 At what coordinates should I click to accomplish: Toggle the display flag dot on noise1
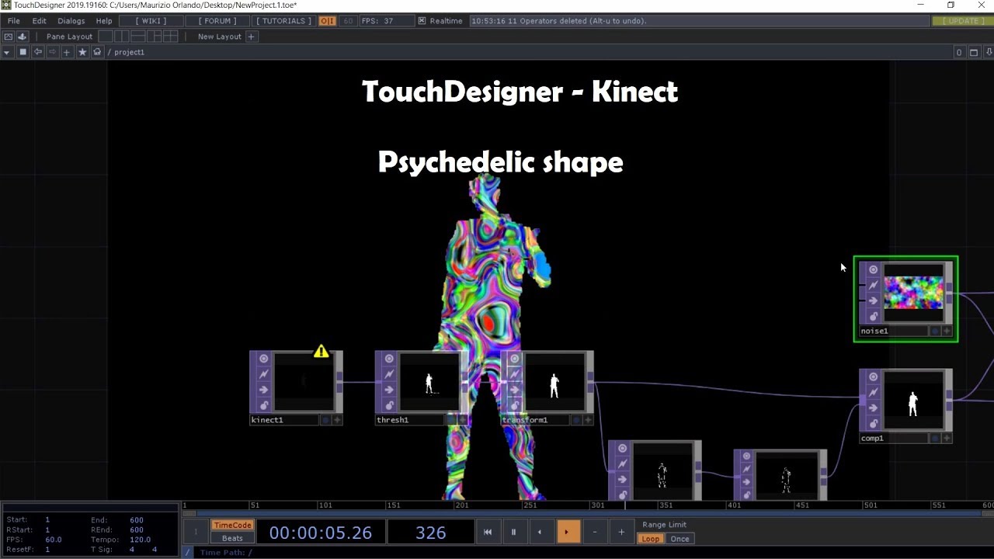[x=935, y=331]
